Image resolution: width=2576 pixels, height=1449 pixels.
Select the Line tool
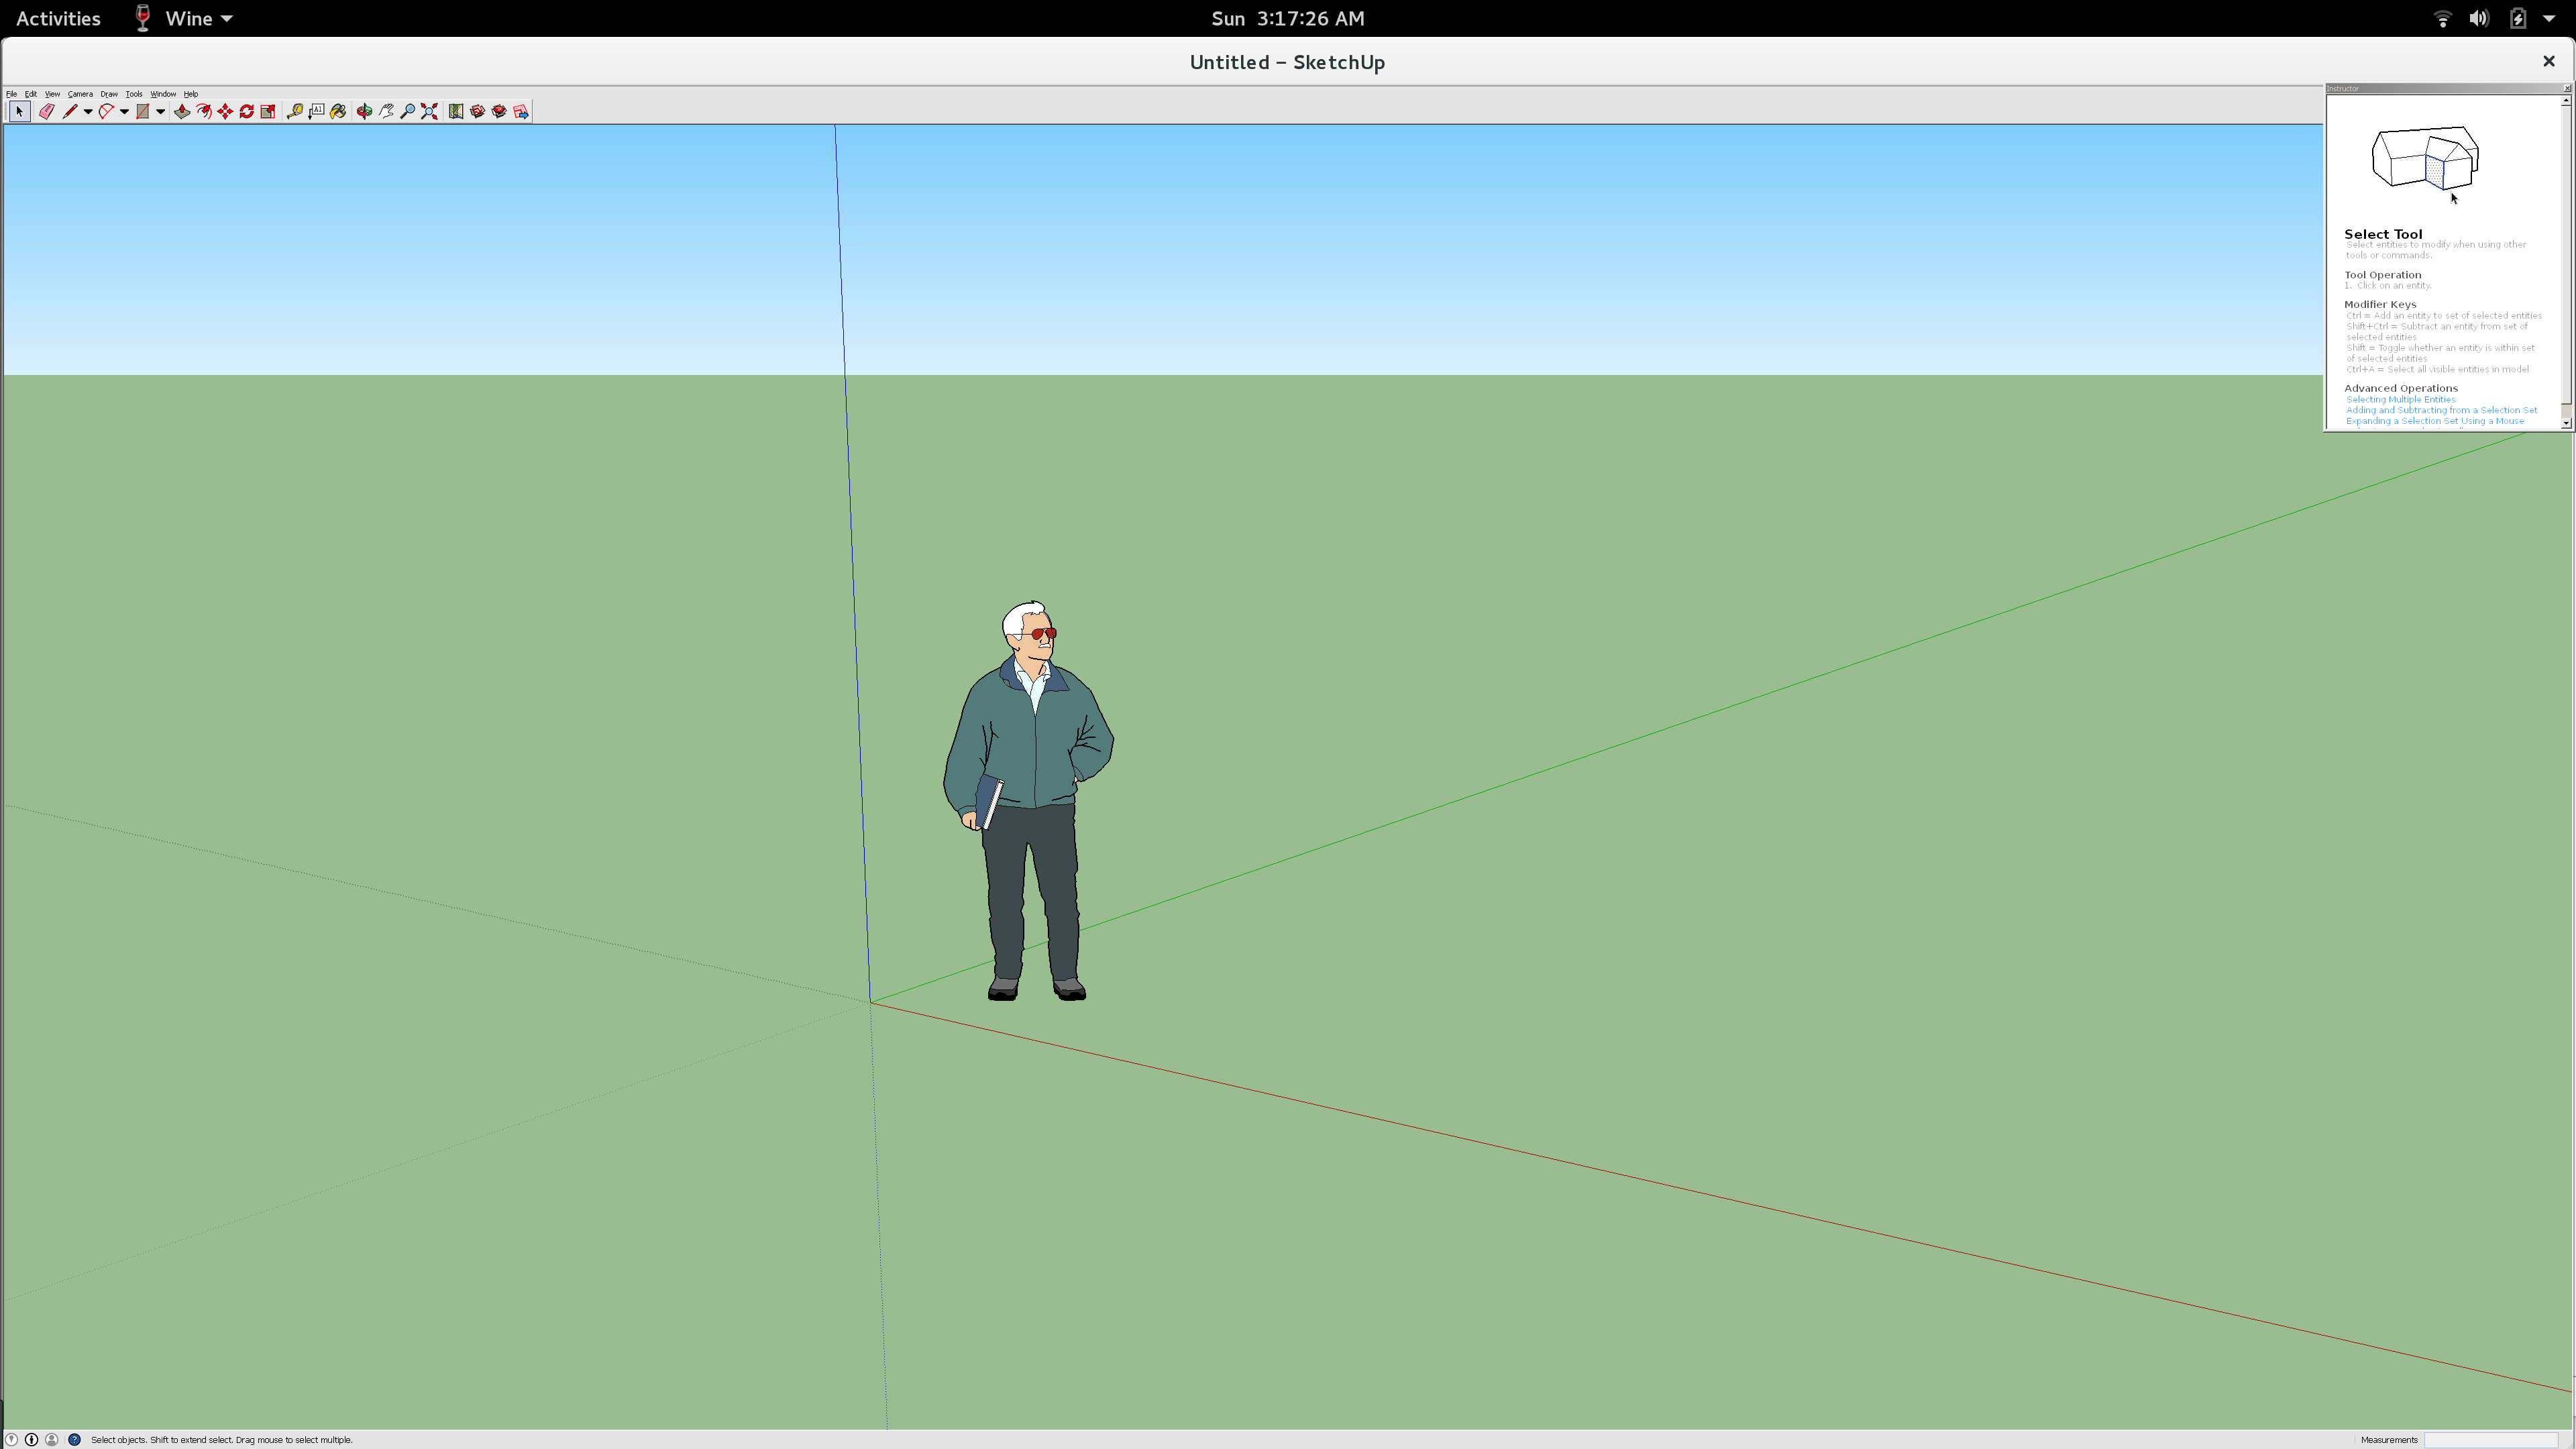(71, 111)
